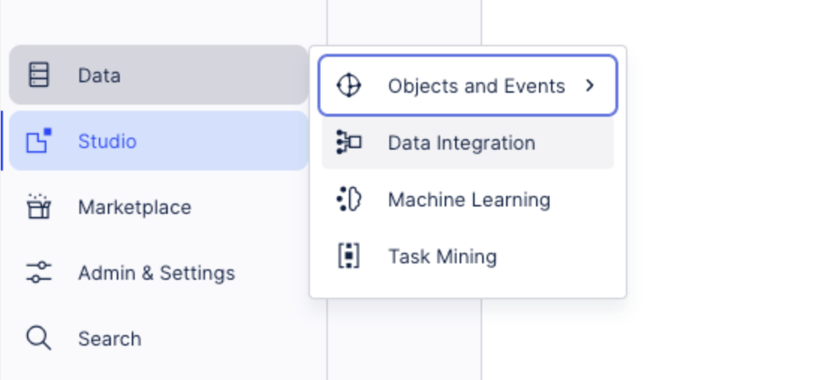Click the Machine Learning brain icon
The width and height of the screenshot is (822, 380).
(x=349, y=200)
